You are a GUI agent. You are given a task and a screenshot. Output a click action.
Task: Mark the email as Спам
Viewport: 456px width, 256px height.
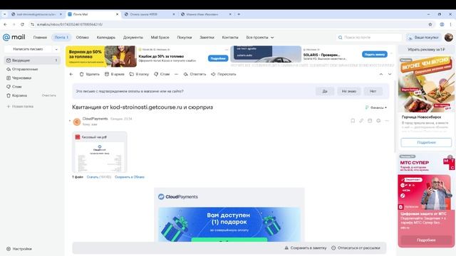(162, 74)
